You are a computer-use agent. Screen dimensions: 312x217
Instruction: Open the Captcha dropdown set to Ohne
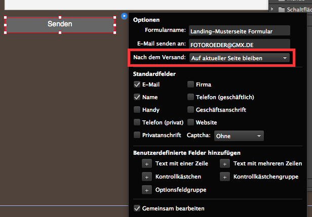click(x=239, y=136)
